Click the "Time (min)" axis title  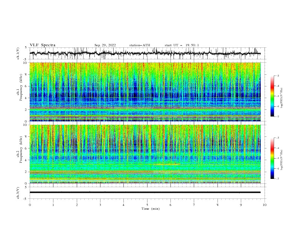click(151, 209)
